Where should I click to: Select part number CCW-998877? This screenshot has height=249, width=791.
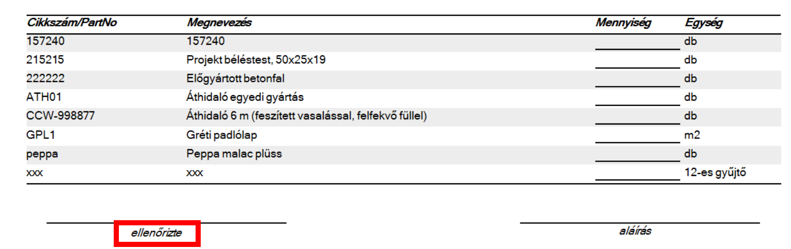(x=60, y=116)
